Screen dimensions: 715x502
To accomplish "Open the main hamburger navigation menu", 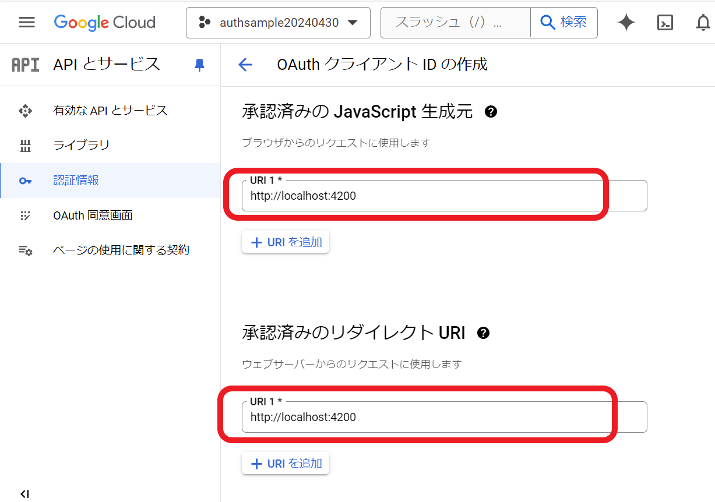I will pos(27,23).
